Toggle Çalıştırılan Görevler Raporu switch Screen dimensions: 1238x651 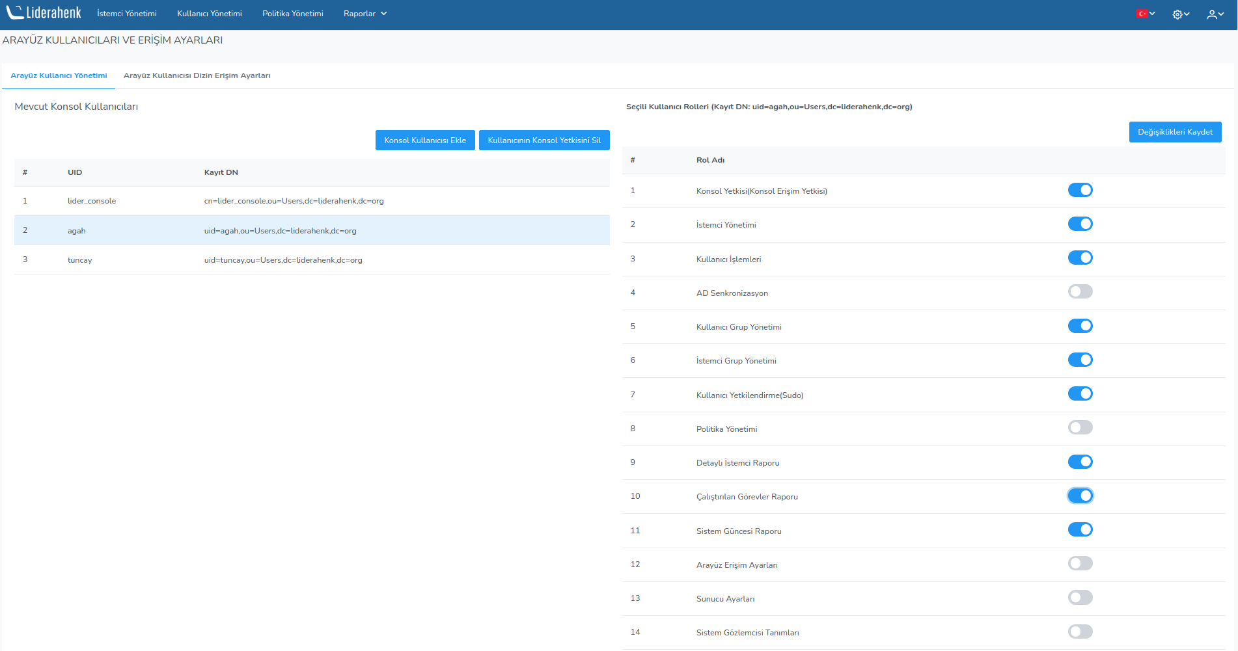point(1080,496)
